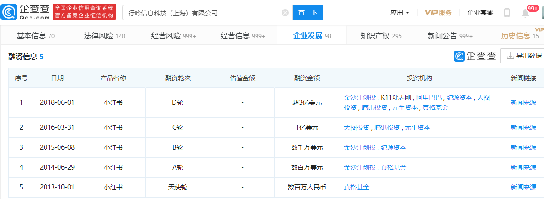
Task: Open the 历史信息 VIP tab
Action: (520, 35)
